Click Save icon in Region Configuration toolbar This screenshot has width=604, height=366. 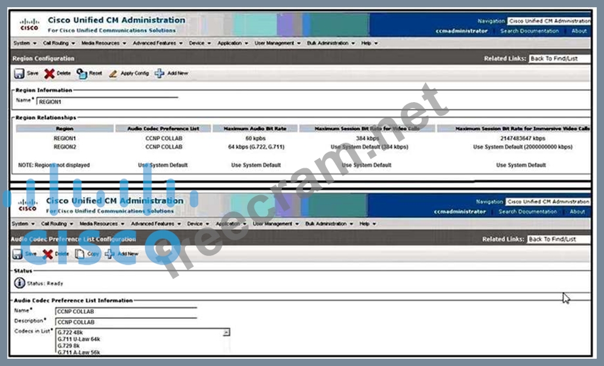click(19, 73)
